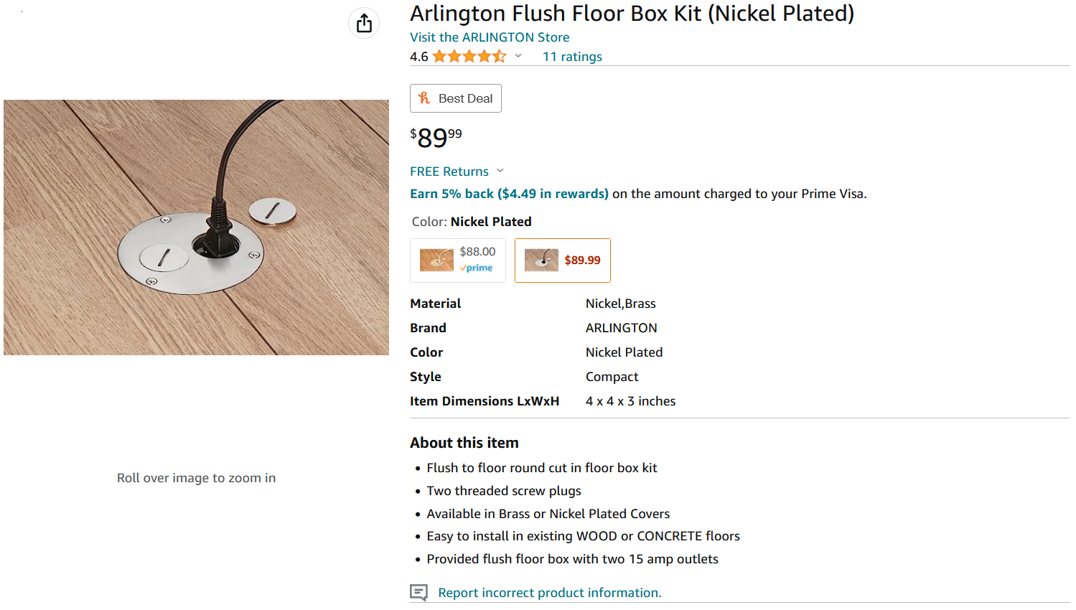
Task: Click the Best Deal badge icon
Action: pyautogui.click(x=424, y=98)
